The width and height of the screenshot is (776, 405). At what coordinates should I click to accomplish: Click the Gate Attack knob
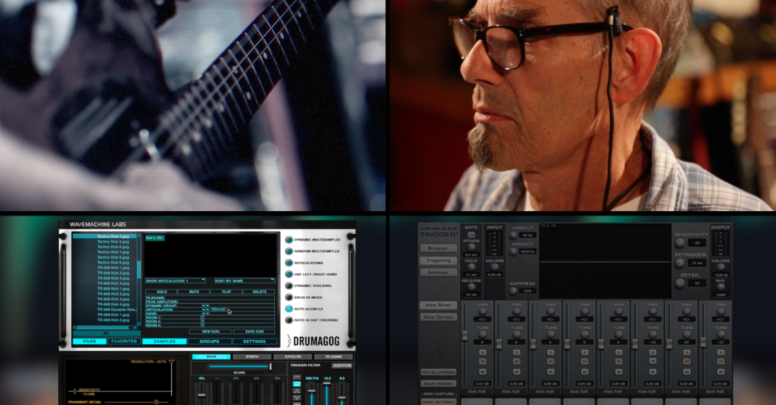click(x=471, y=247)
